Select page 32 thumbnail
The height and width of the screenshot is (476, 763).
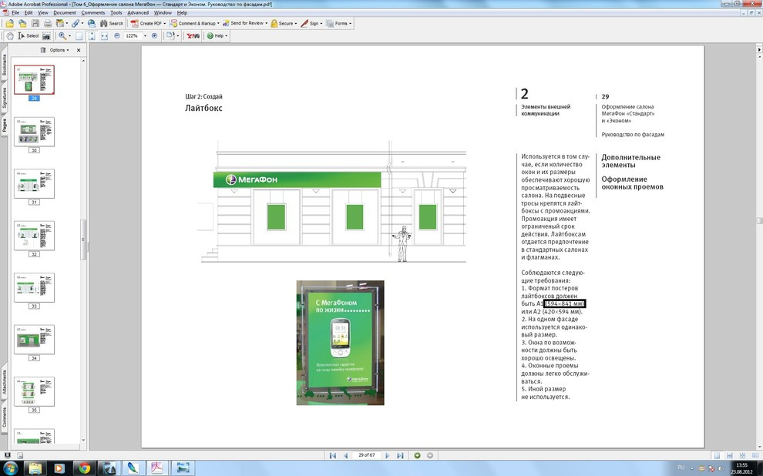coord(34,236)
